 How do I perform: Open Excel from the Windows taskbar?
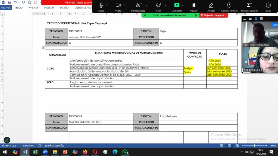click(35, 152)
